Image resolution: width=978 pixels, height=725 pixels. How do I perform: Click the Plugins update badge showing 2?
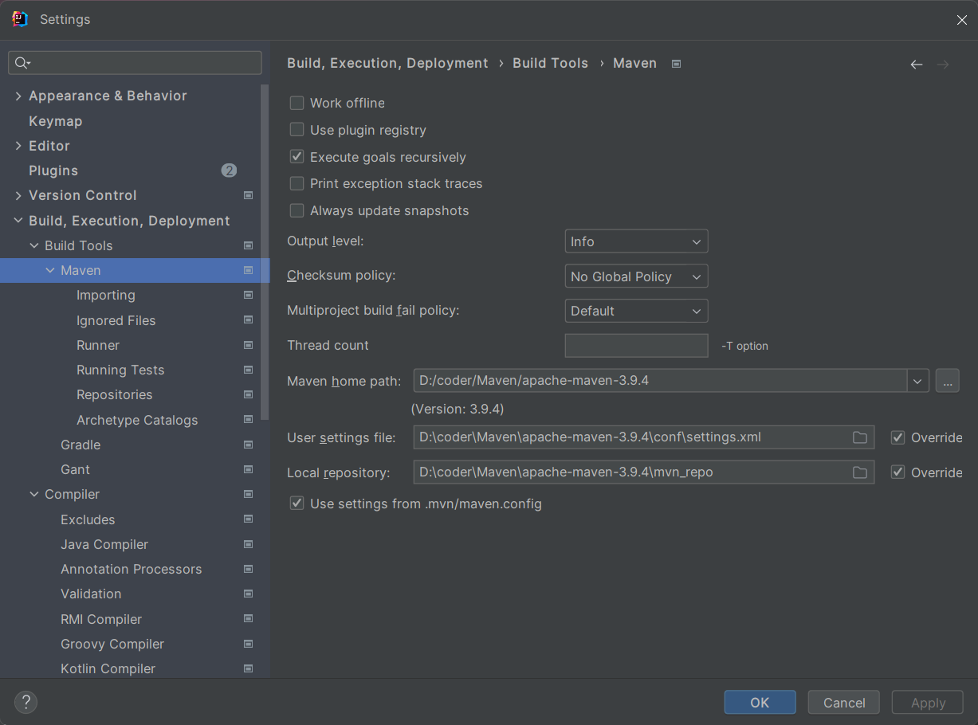pyautogui.click(x=229, y=170)
